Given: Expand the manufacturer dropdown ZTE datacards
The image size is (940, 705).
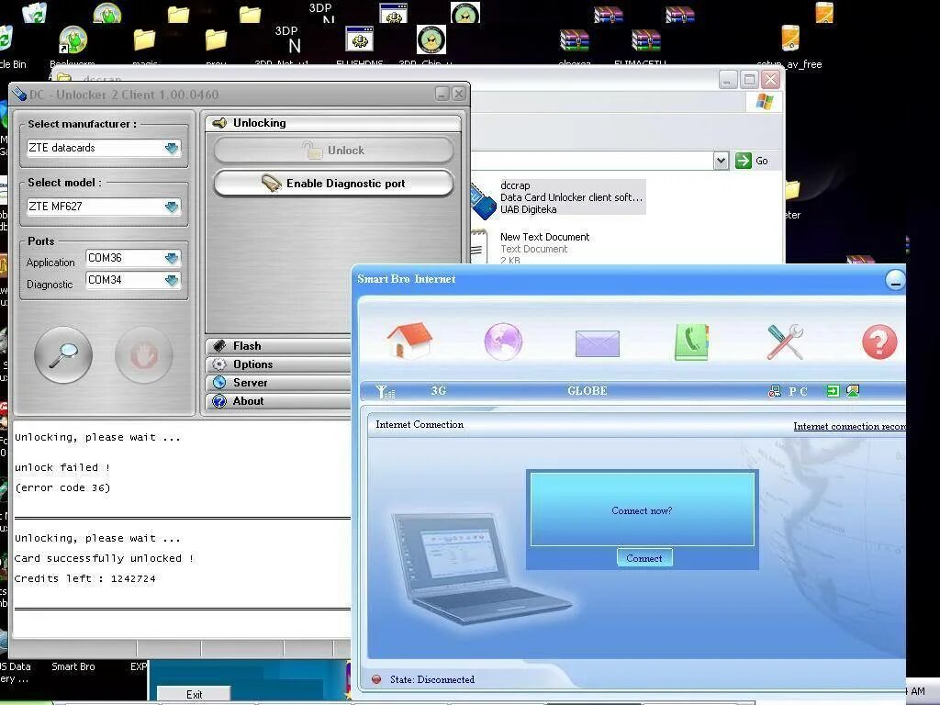Looking at the screenshot, I should pyautogui.click(x=172, y=148).
